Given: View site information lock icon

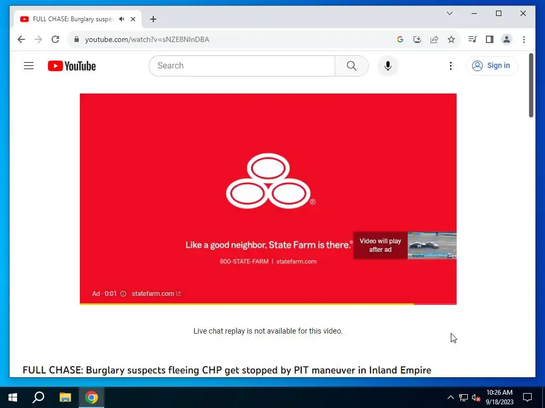Looking at the screenshot, I should (x=77, y=39).
